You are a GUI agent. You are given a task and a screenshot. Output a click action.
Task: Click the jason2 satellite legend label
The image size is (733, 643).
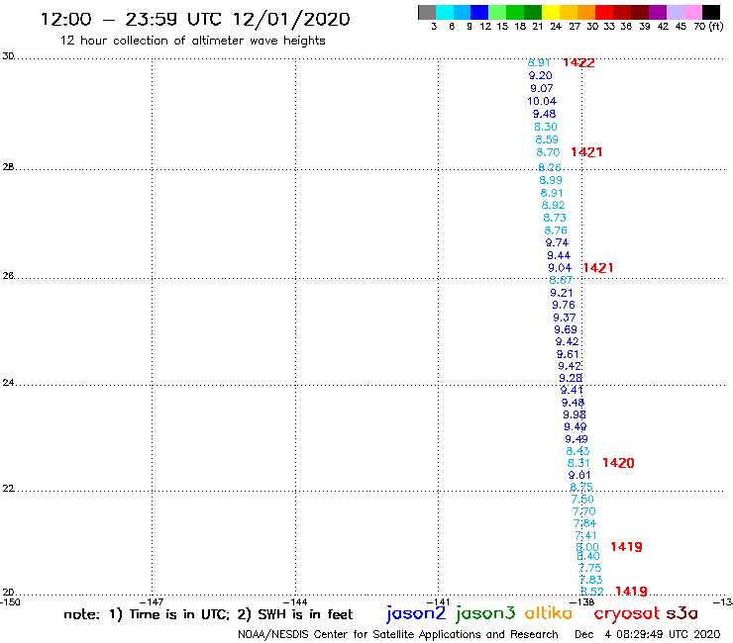[416, 613]
